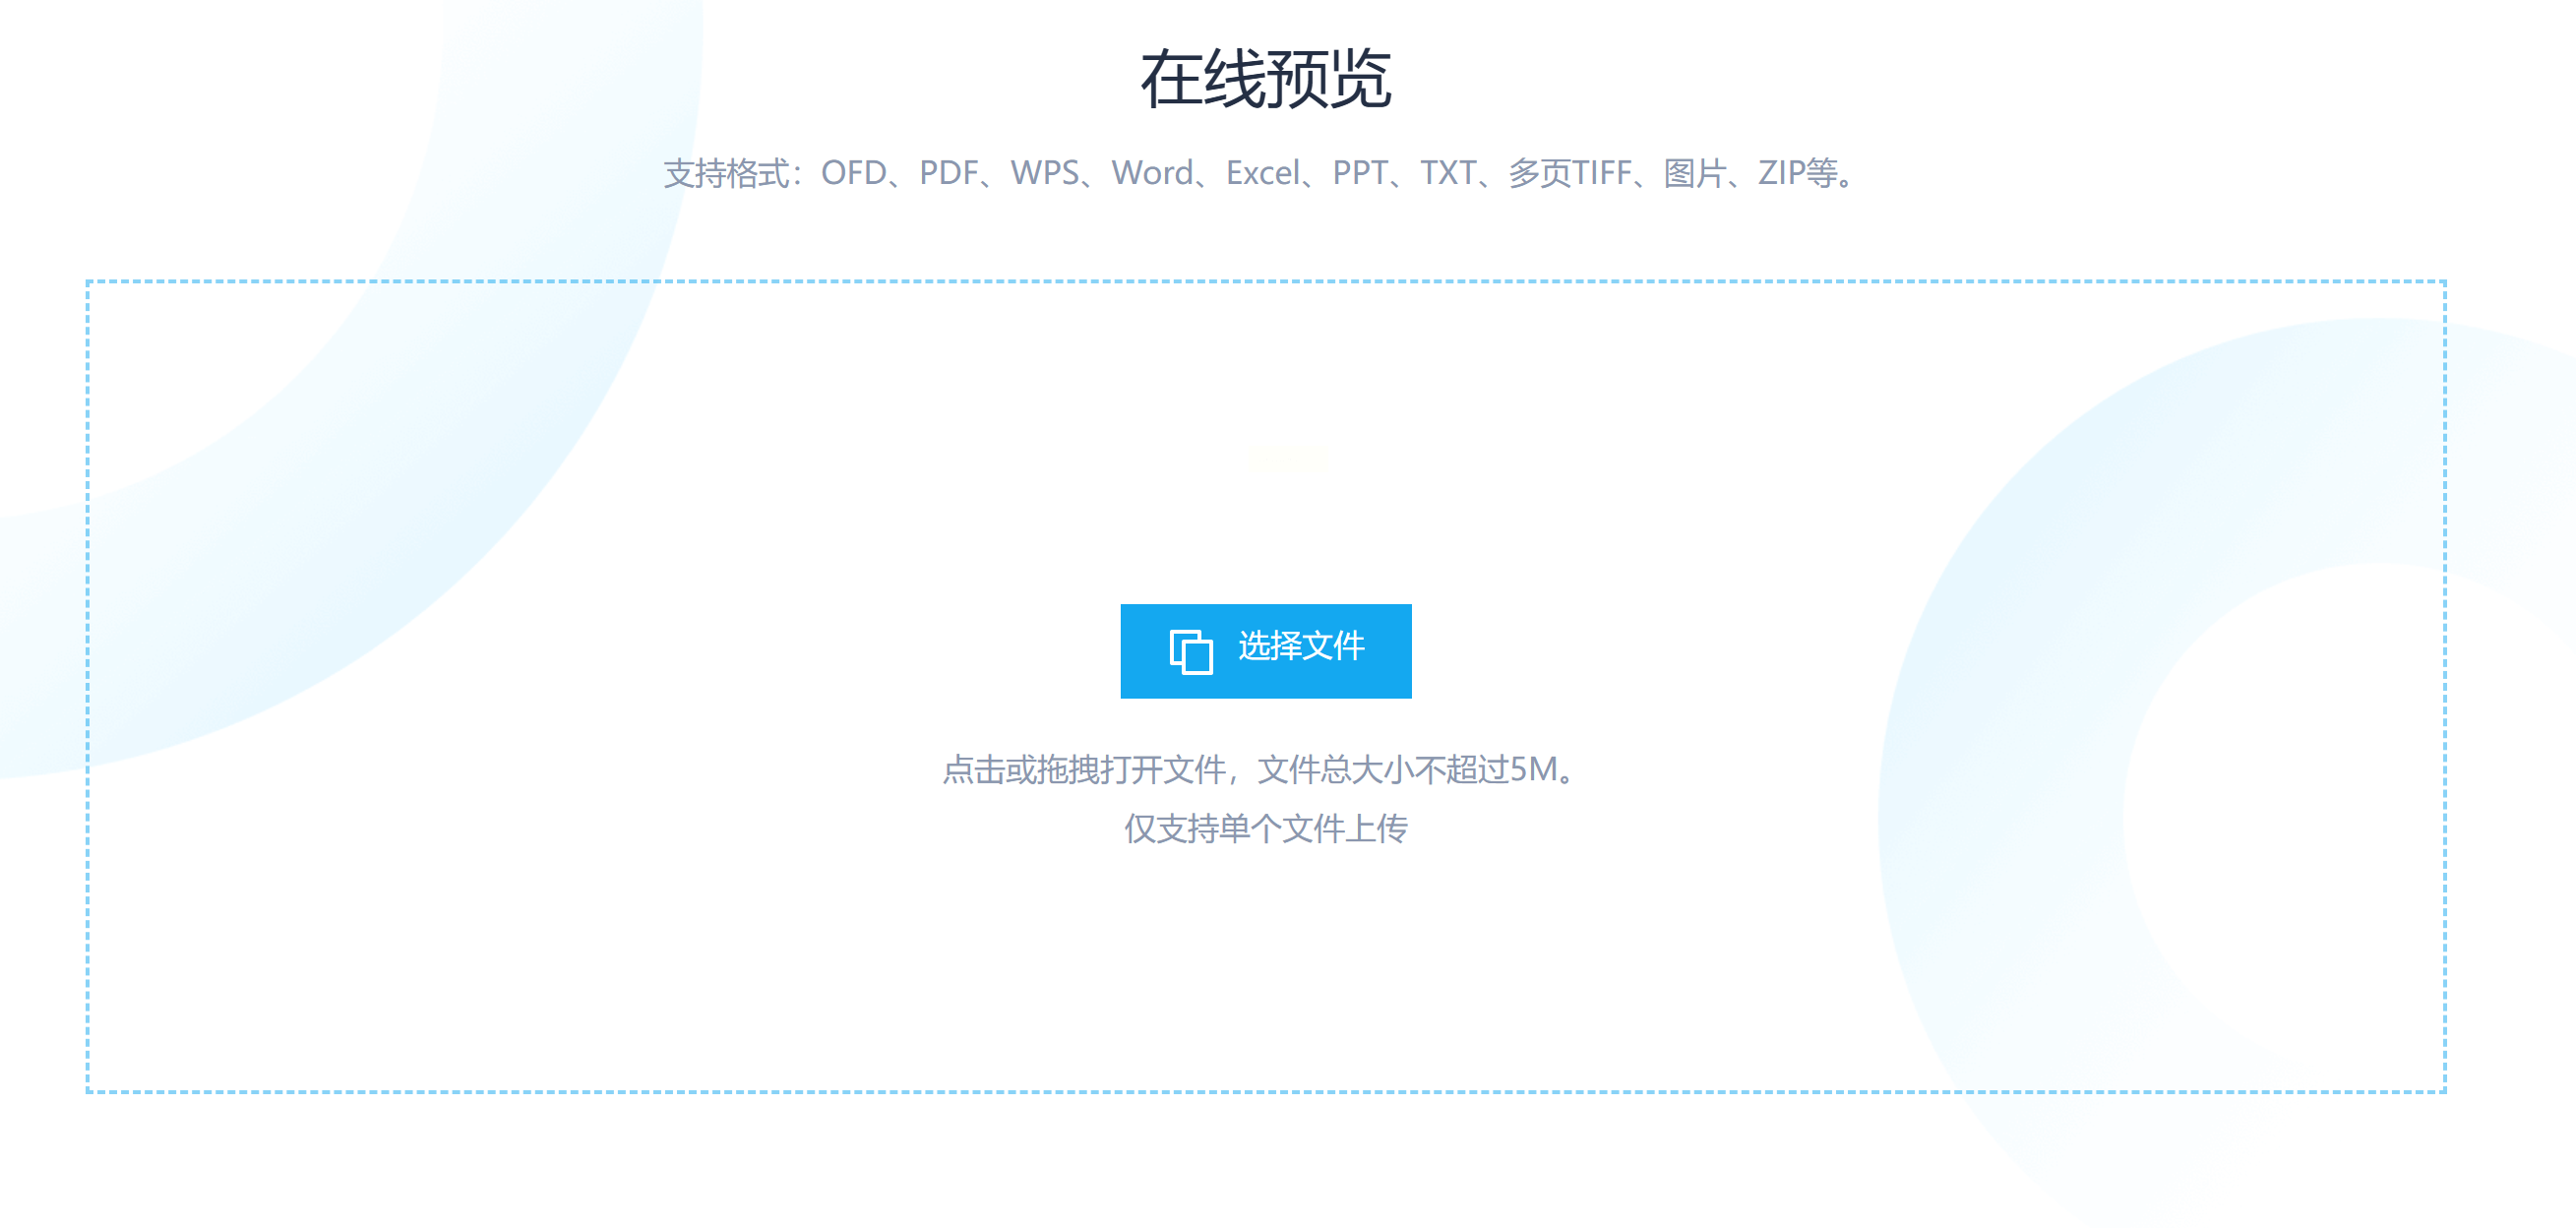Click the 图片 format text

1694,173
